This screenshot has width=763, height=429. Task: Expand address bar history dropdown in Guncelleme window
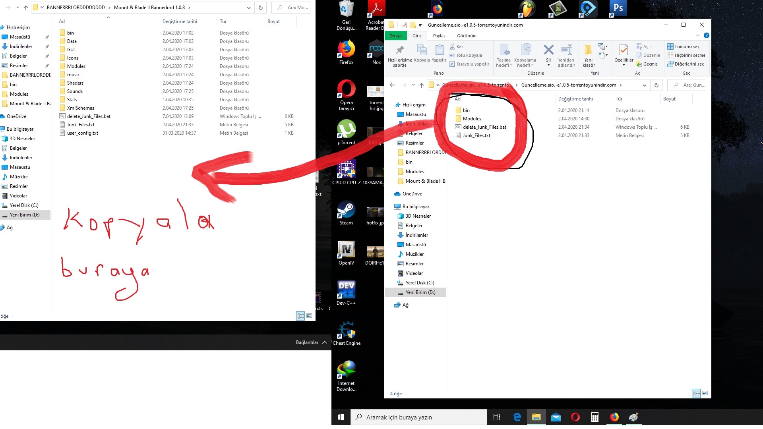[x=644, y=85]
